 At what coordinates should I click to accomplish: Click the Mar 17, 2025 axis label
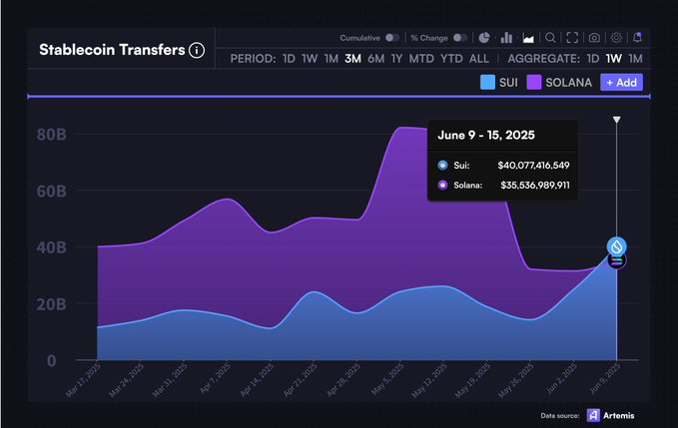click(x=83, y=380)
